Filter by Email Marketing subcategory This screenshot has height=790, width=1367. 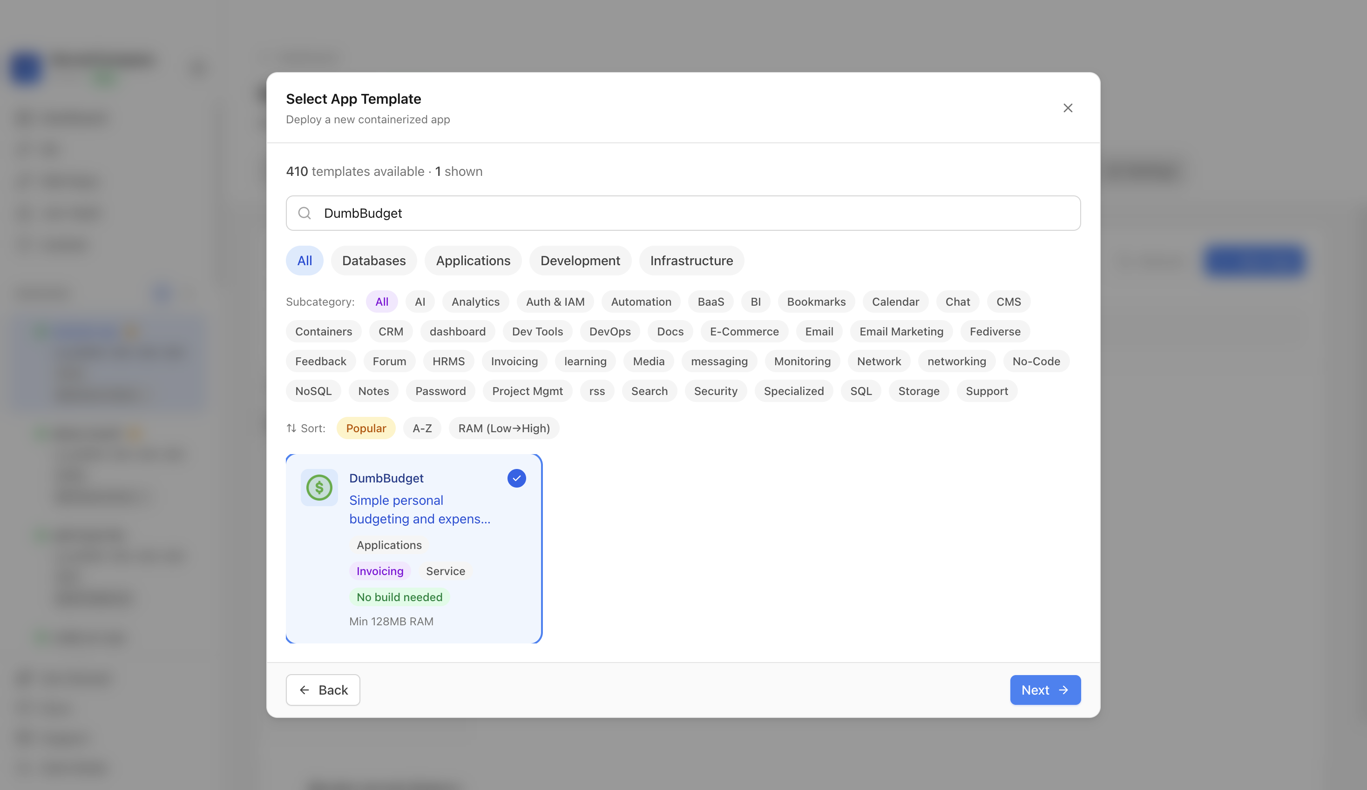pos(901,331)
